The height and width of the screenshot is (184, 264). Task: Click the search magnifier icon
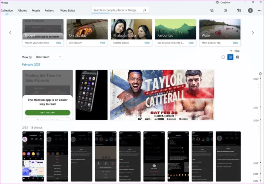point(144,10)
